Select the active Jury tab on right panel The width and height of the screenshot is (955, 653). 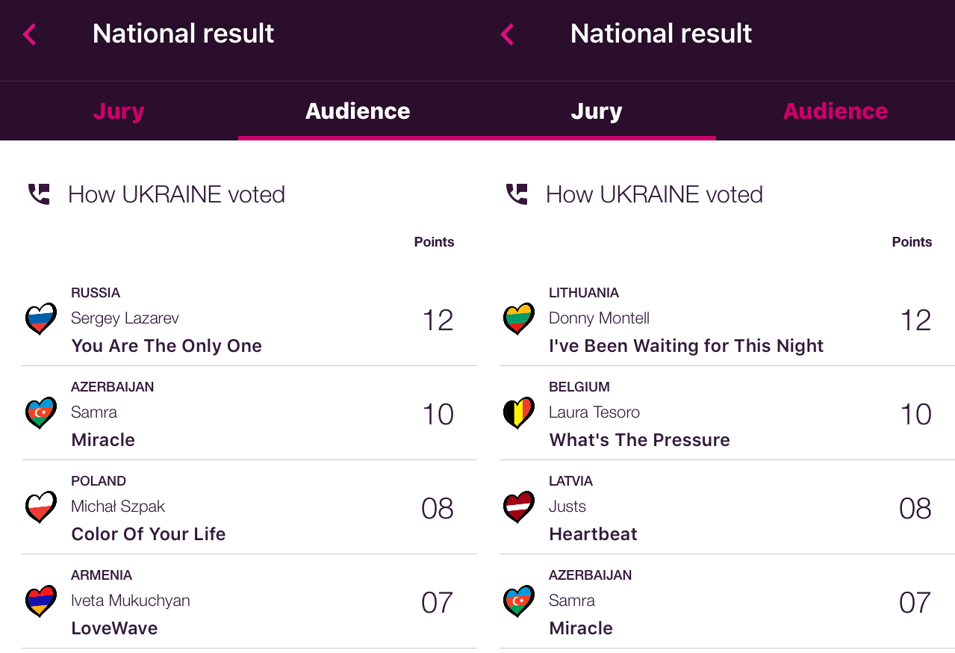(x=597, y=111)
